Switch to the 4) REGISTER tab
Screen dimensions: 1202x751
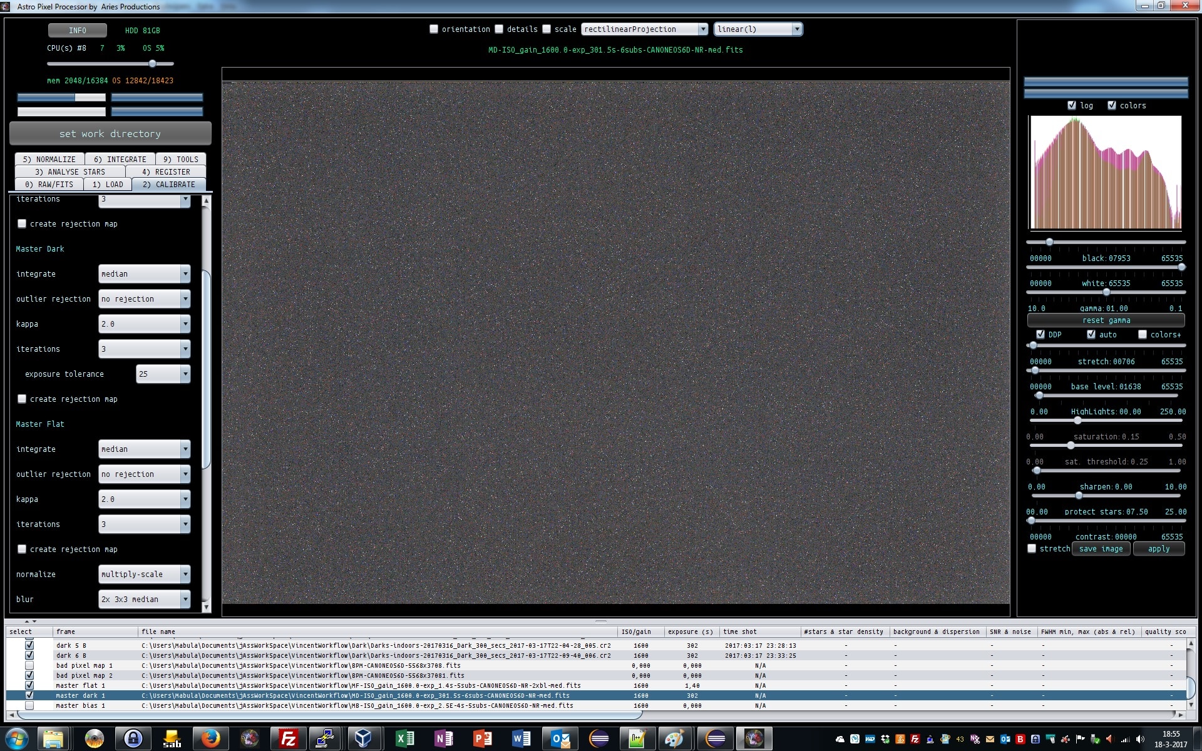click(166, 171)
